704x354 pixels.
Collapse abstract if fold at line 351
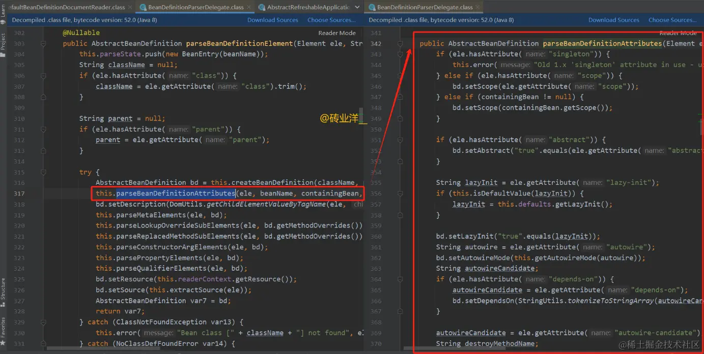(x=401, y=140)
